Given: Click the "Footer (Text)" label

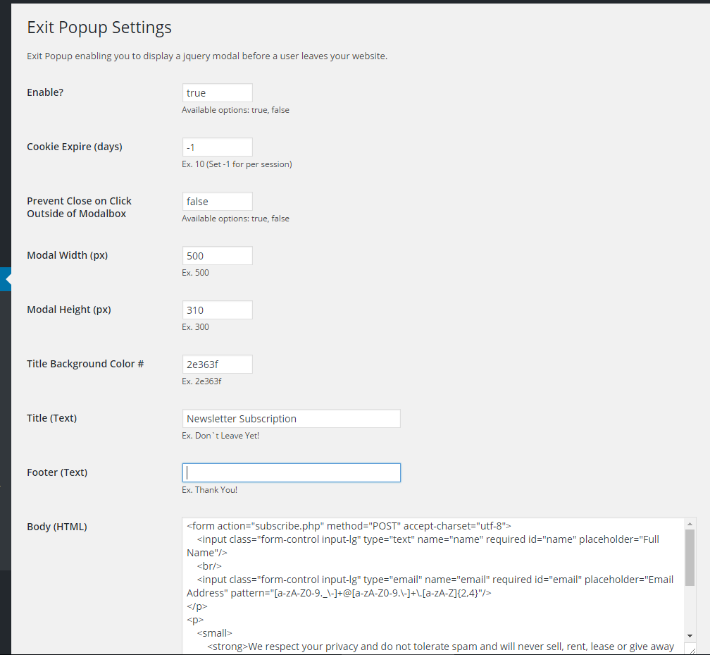Looking at the screenshot, I should pos(57,472).
